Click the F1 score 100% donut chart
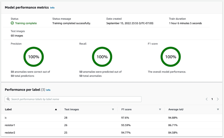The width and height of the screenshot is (224, 138). click(171, 57)
